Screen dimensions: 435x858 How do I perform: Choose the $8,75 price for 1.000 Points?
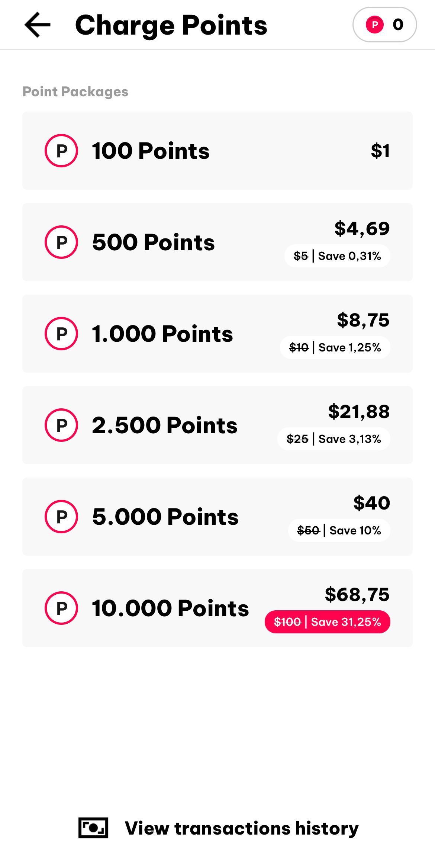363,320
